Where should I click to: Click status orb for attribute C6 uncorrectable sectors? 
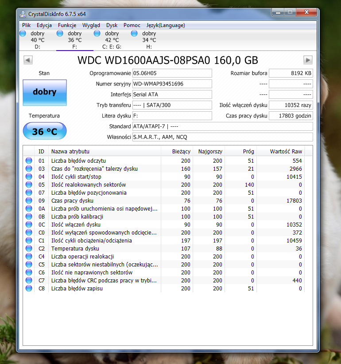[29, 273]
